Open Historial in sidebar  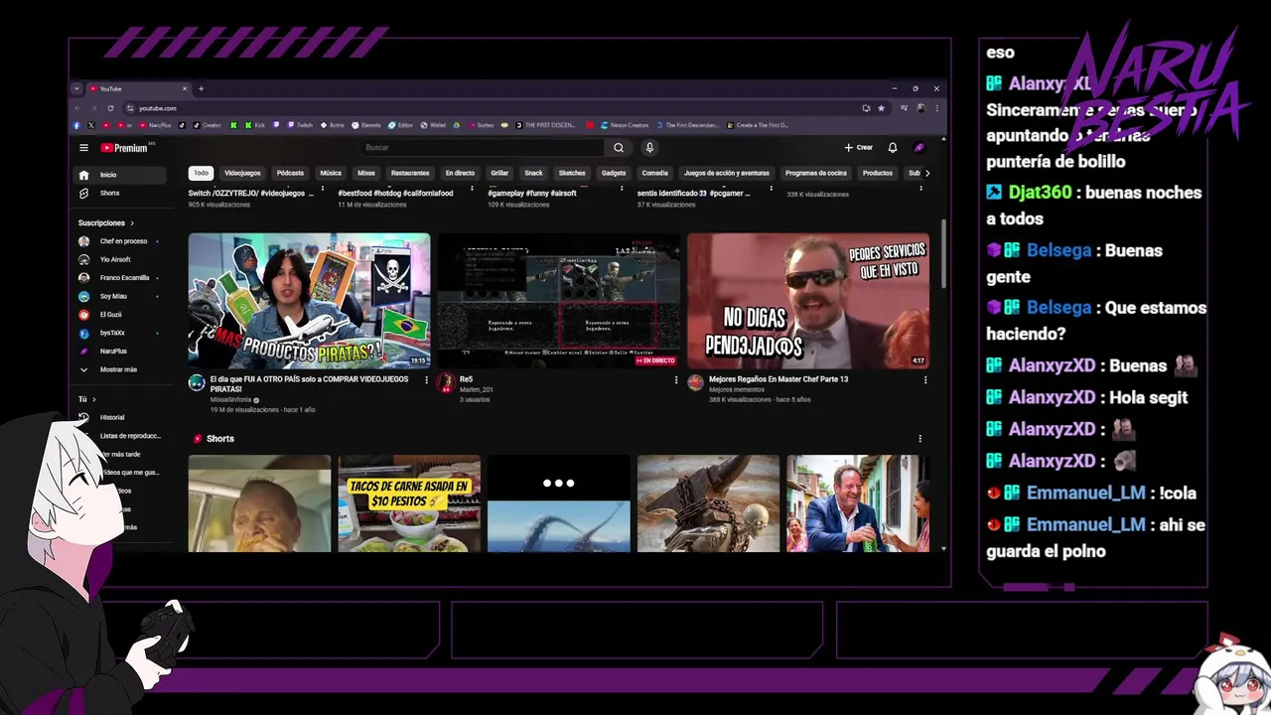[121, 417]
